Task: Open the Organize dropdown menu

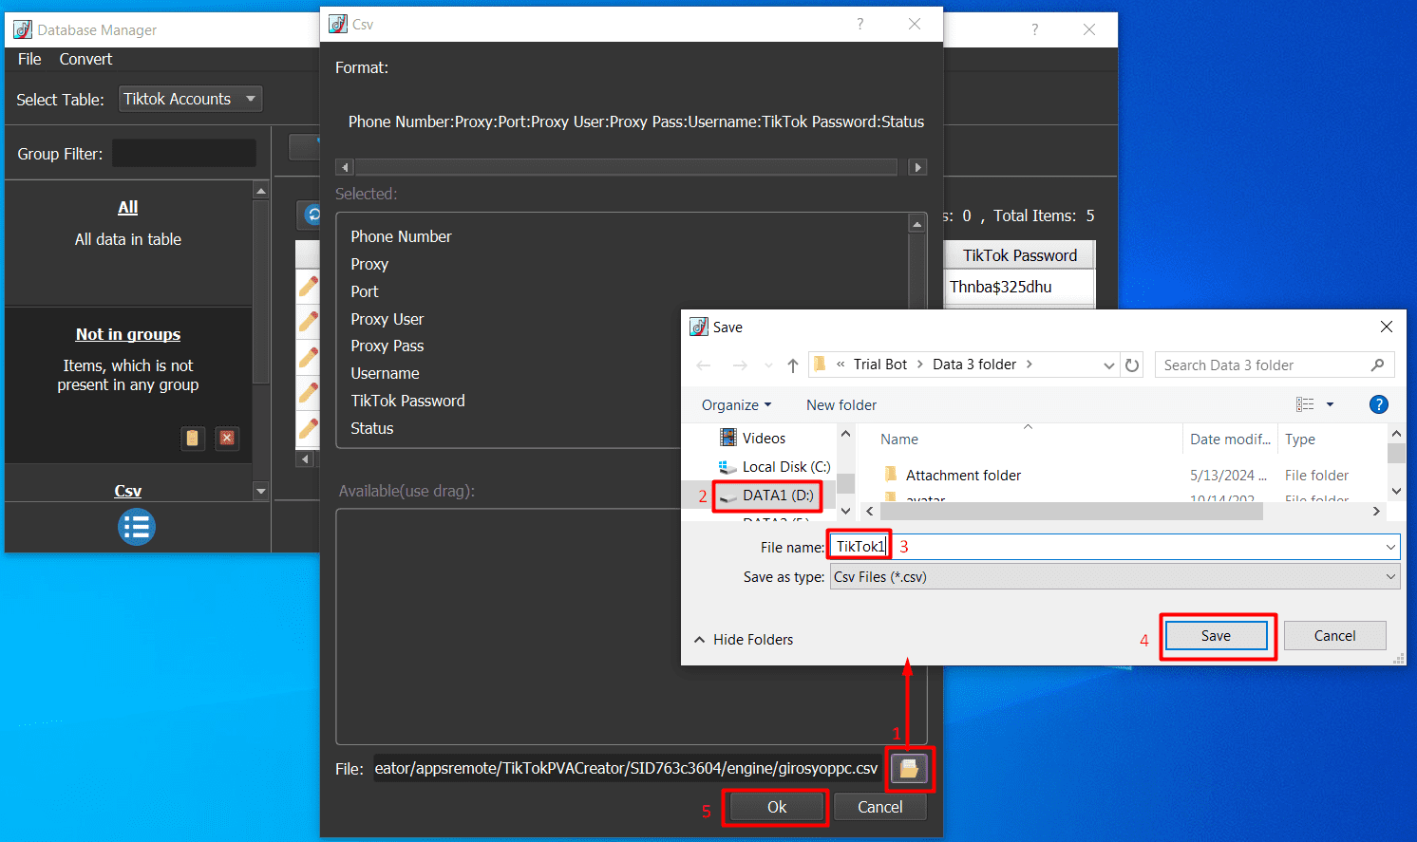Action: (736, 404)
